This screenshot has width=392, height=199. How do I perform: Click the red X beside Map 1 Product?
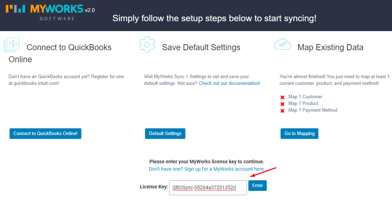pyautogui.click(x=282, y=104)
